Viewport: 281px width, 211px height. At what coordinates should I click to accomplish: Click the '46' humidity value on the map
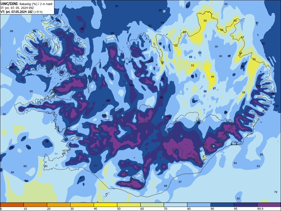click(212, 77)
